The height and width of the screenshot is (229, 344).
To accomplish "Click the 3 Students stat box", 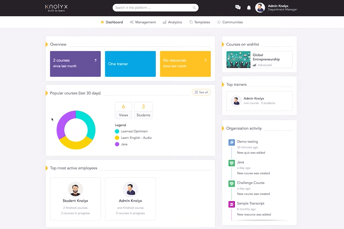I will 143,111.
